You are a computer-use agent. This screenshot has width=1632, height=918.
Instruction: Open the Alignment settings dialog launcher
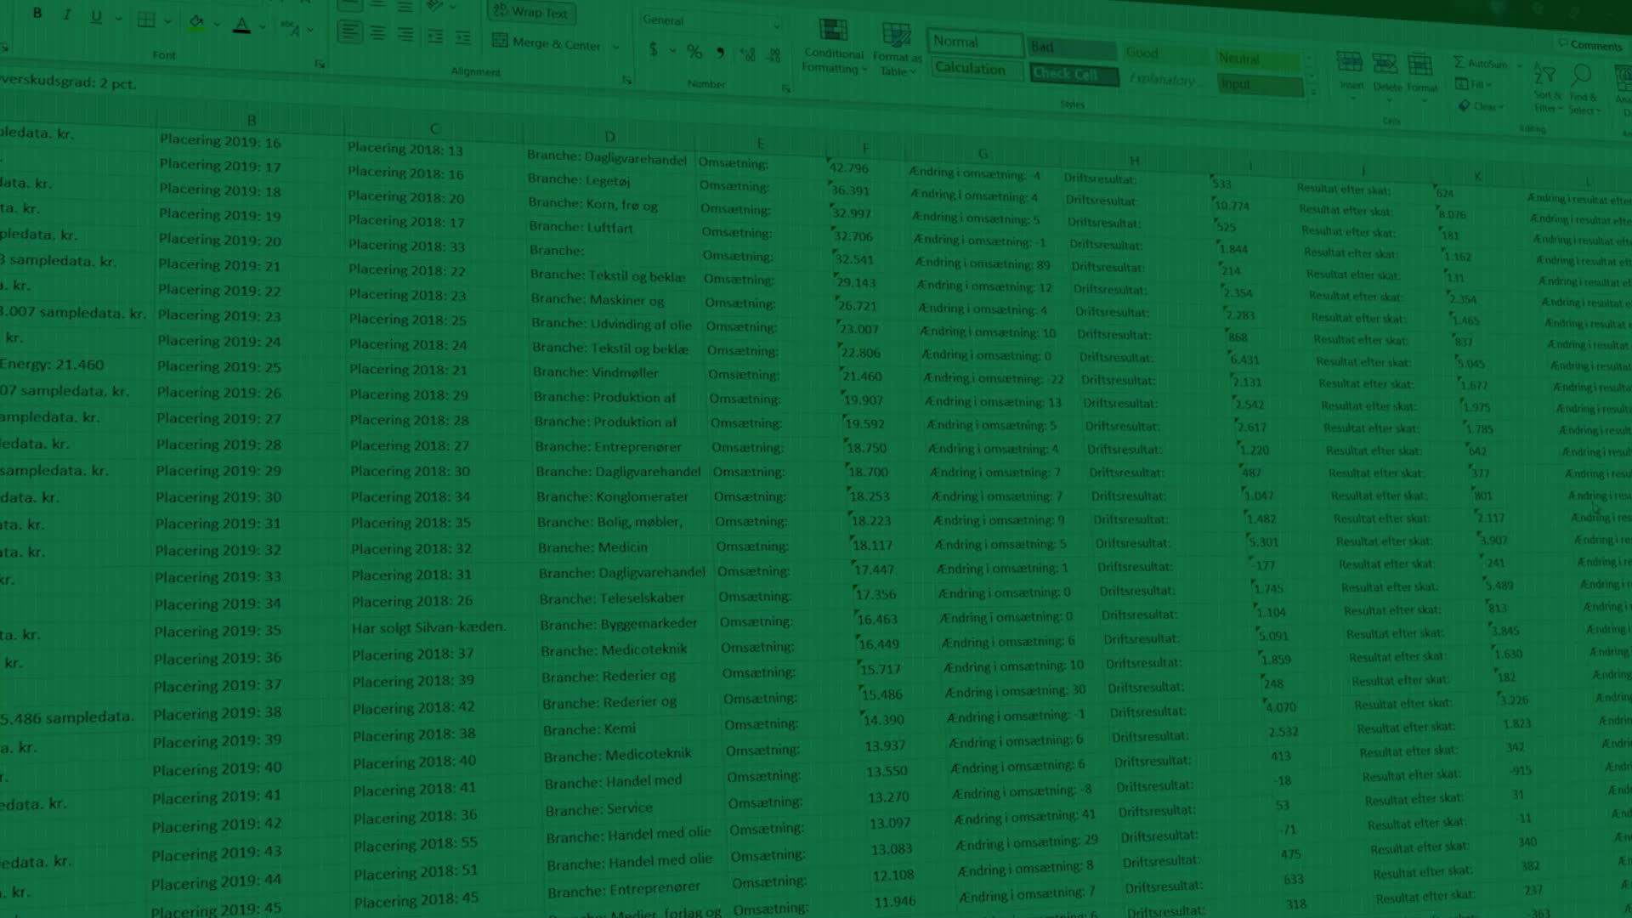pyautogui.click(x=626, y=80)
